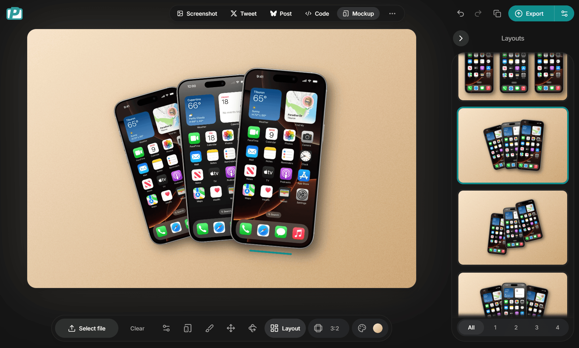Open the 3:2 aspect ratio selector
The width and height of the screenshot is (579, 348).
328,328
